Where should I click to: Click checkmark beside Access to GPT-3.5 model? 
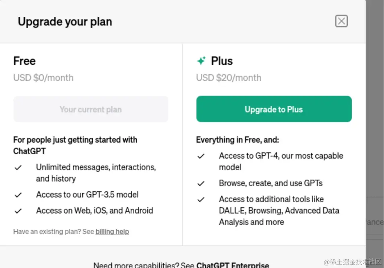tap(18, 195)
